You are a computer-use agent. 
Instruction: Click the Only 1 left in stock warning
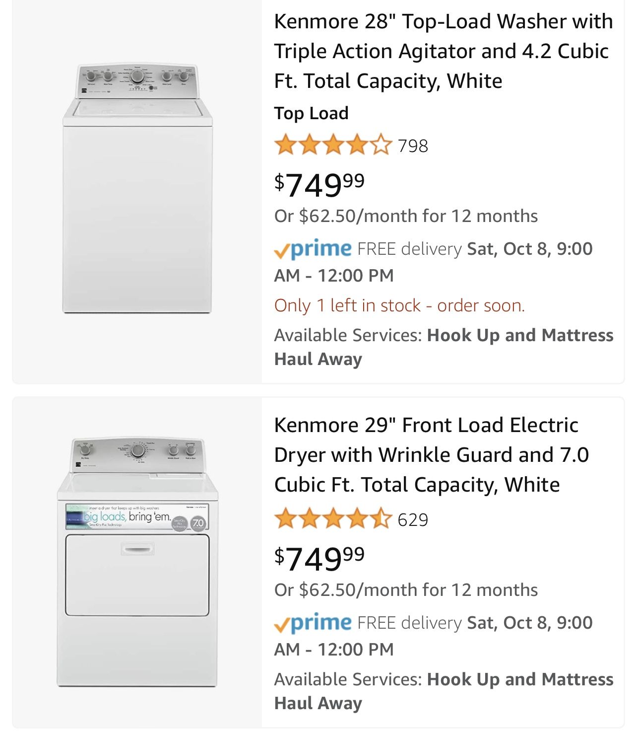pyautogui.click(x=399, y=306)
